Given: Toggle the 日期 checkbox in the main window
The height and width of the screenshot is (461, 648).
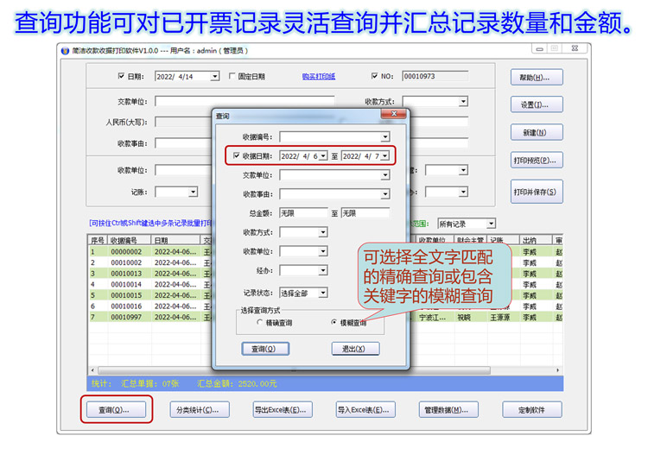Looking at the screenshot, I should (x=121, y=76).
